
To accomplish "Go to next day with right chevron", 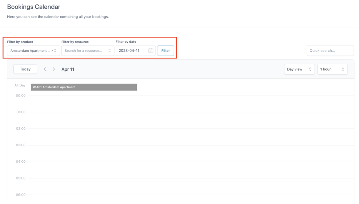I will 54,69.
